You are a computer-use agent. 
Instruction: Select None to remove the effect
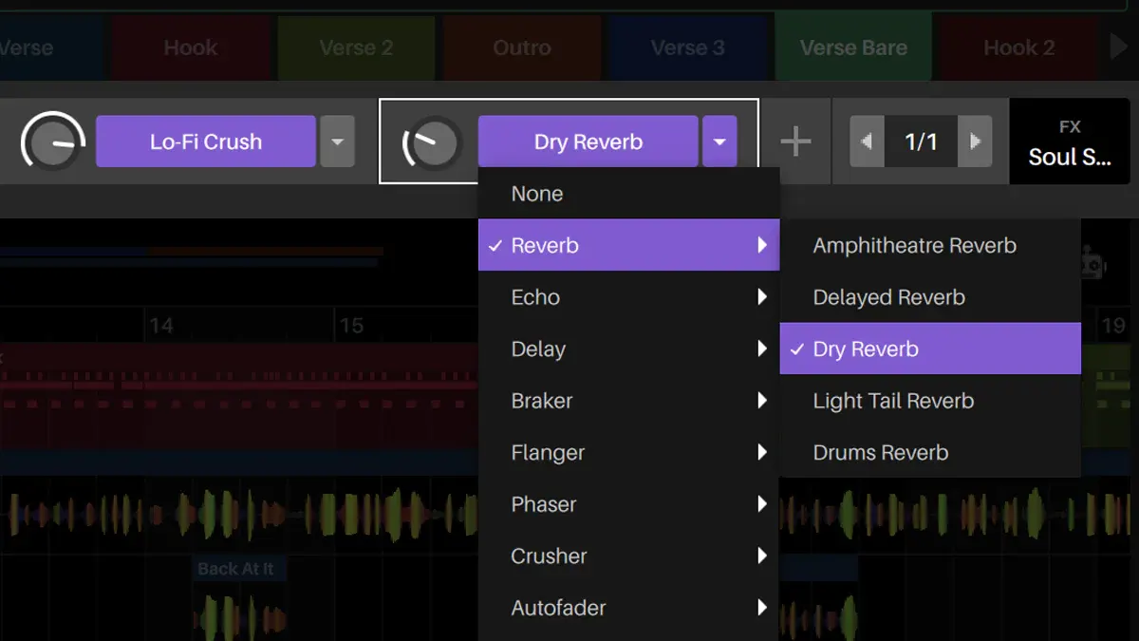(x=628, y=194)
